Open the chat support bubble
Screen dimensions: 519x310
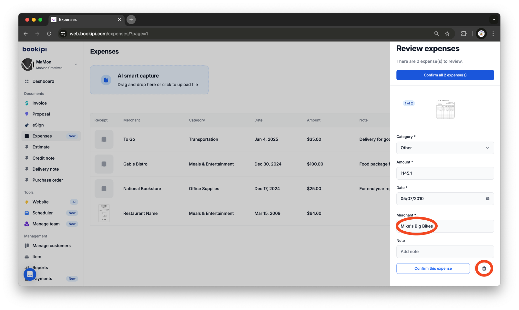pos(30,274)
